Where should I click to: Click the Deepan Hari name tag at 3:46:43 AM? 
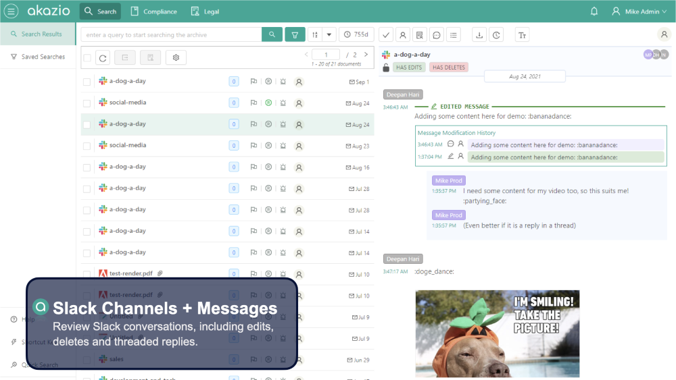tap(403, 94)
